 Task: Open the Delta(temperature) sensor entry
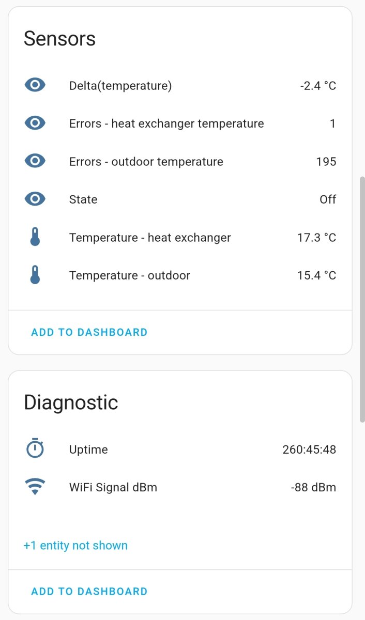tap(180, 85)
